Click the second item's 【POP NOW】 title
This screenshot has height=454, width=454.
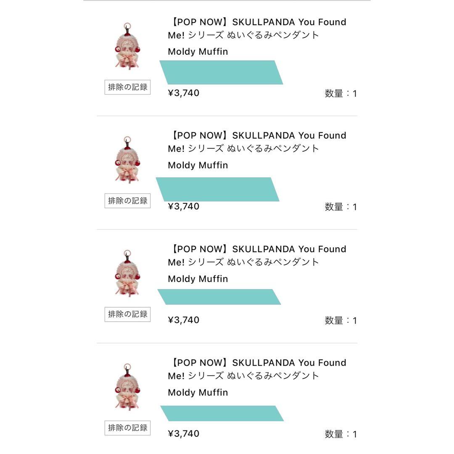click(257, 142)
